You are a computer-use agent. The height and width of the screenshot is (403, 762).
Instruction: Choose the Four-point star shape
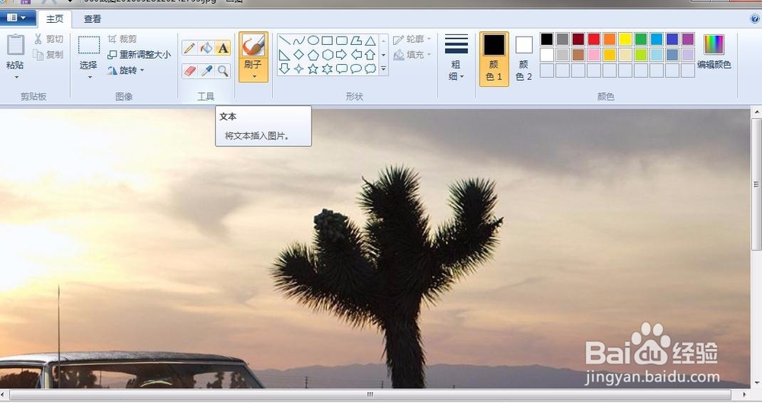[299, 69]
